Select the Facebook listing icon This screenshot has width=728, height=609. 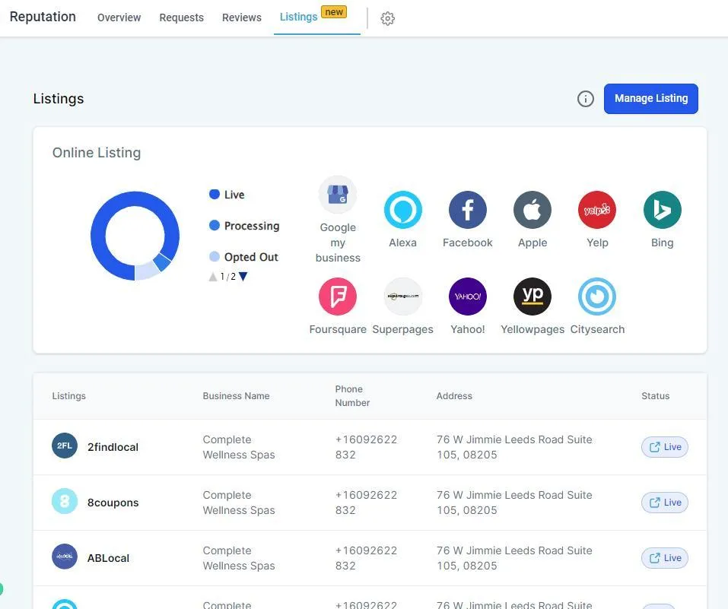pos(468,210)
